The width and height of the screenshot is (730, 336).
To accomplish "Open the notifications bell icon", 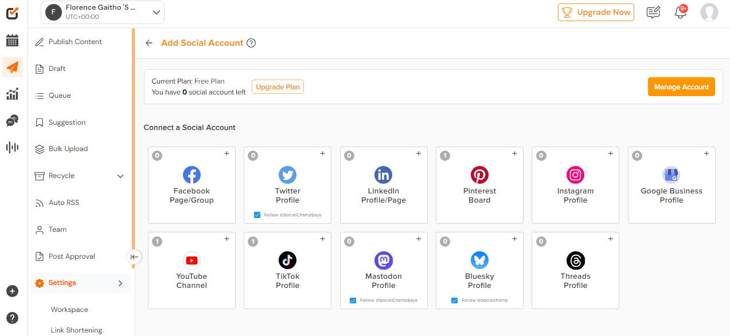I will point(681,13).
